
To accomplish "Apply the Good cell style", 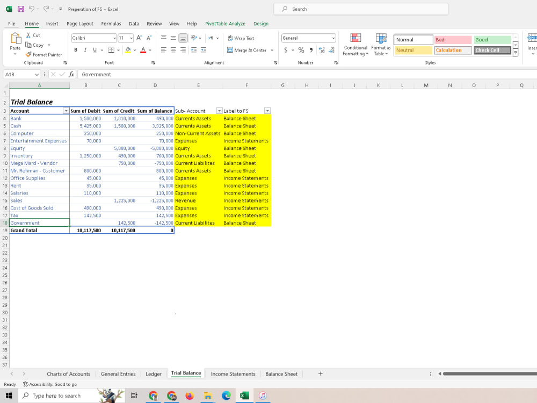I will click(492, 40).
